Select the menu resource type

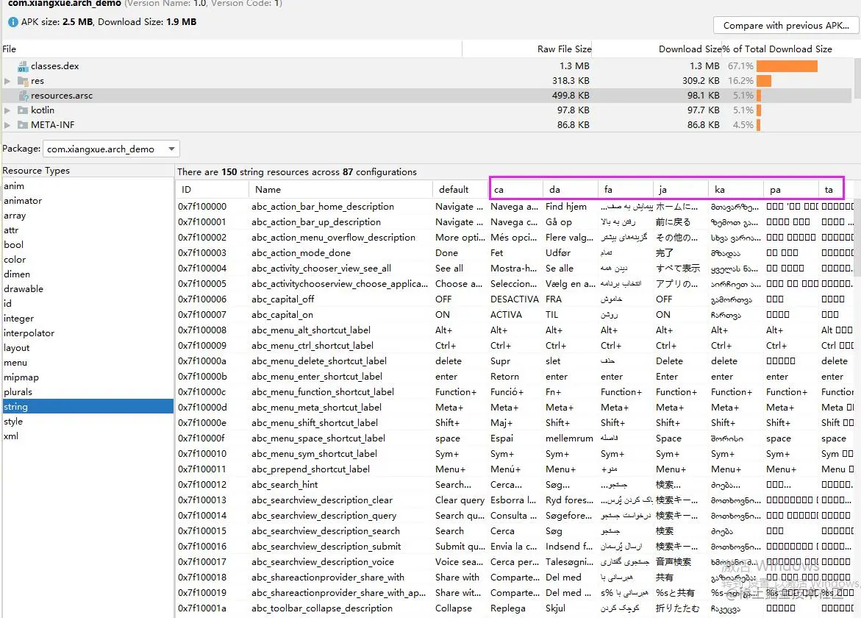coord(87,363)
